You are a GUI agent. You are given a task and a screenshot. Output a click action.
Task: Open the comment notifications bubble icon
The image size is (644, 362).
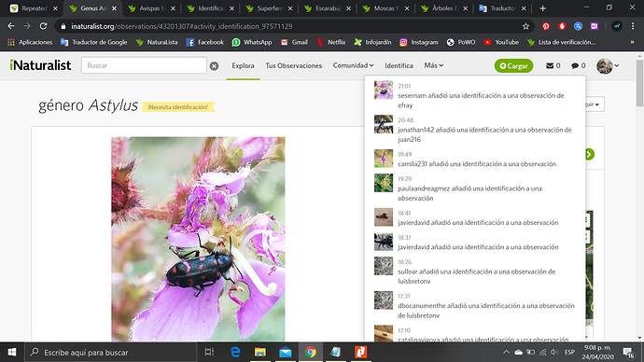575,65
